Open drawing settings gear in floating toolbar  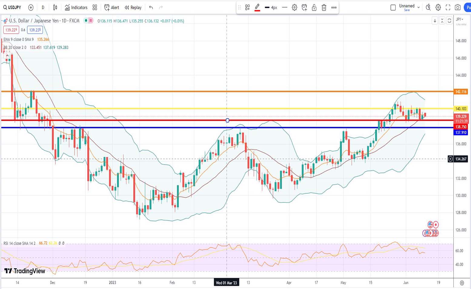(x=294, y=8)
